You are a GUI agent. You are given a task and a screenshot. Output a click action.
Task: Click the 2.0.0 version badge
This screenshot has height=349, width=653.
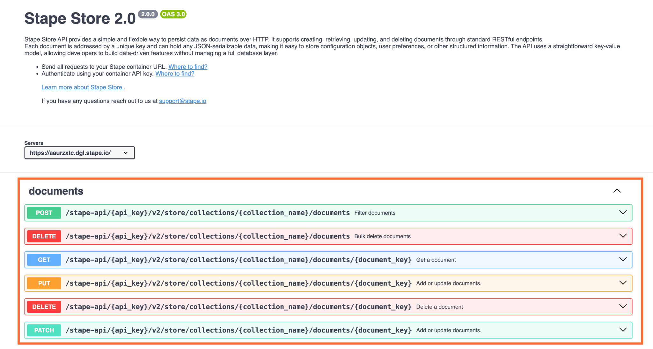pos(148,14)
